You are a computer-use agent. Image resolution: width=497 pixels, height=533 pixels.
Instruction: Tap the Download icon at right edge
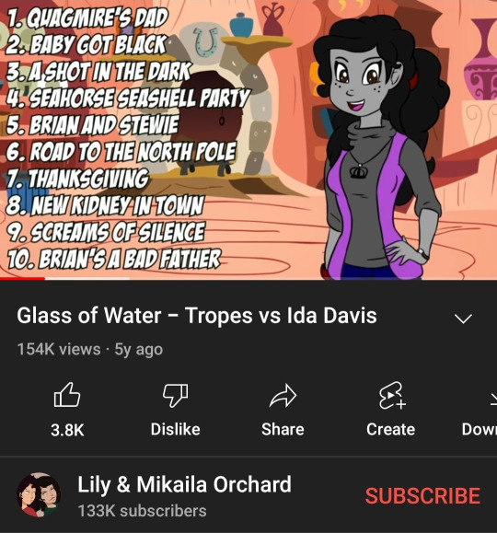[493, 398]
